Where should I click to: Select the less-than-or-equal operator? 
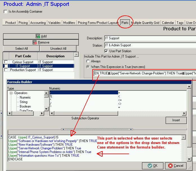pyautogui.click(x=120, y=100)
